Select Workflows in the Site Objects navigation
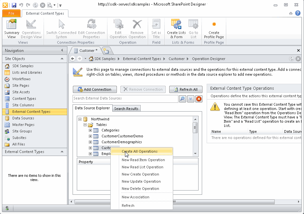Screen dimensions: 304x214 [x=22, y=79]
